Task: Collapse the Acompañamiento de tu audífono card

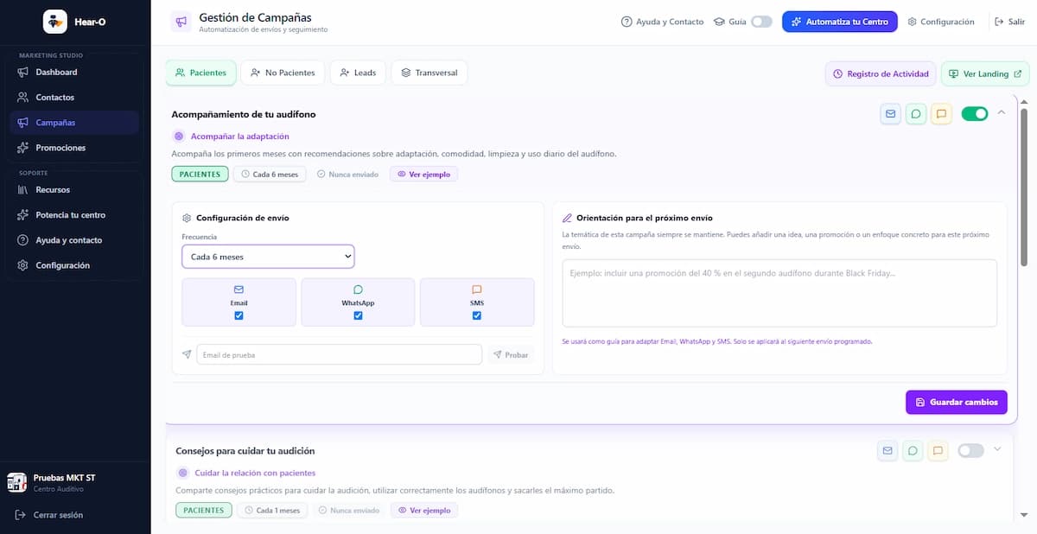Action: [1002, 112]
